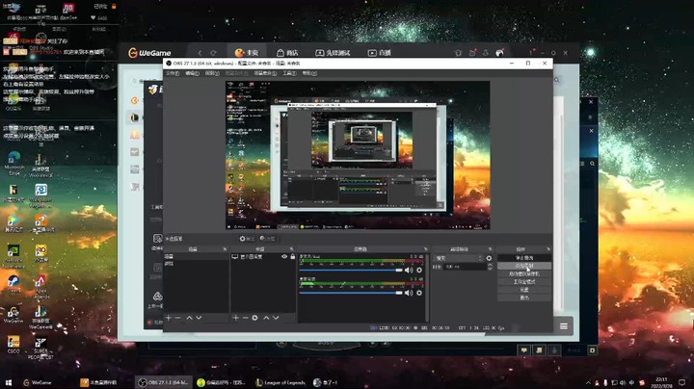Switch to WeGame 先锋测试 tab

(x=333, y=53)
